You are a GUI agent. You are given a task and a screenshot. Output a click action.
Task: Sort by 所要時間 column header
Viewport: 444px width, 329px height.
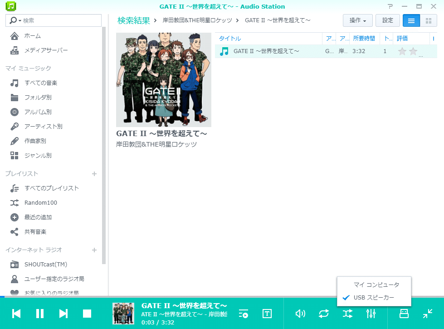365,39
